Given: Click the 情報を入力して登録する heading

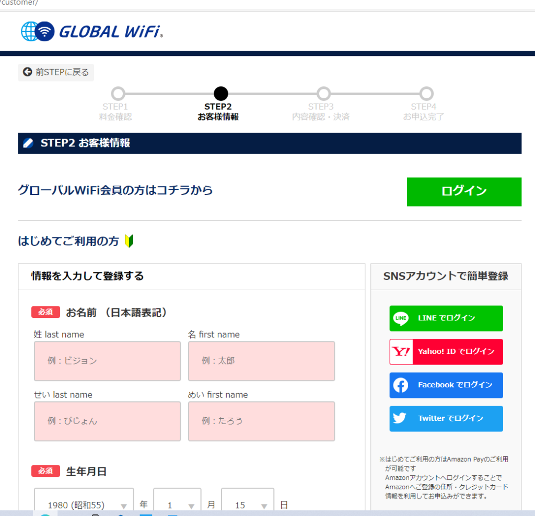Looking at the screenshot, I should tap(87, 276).
